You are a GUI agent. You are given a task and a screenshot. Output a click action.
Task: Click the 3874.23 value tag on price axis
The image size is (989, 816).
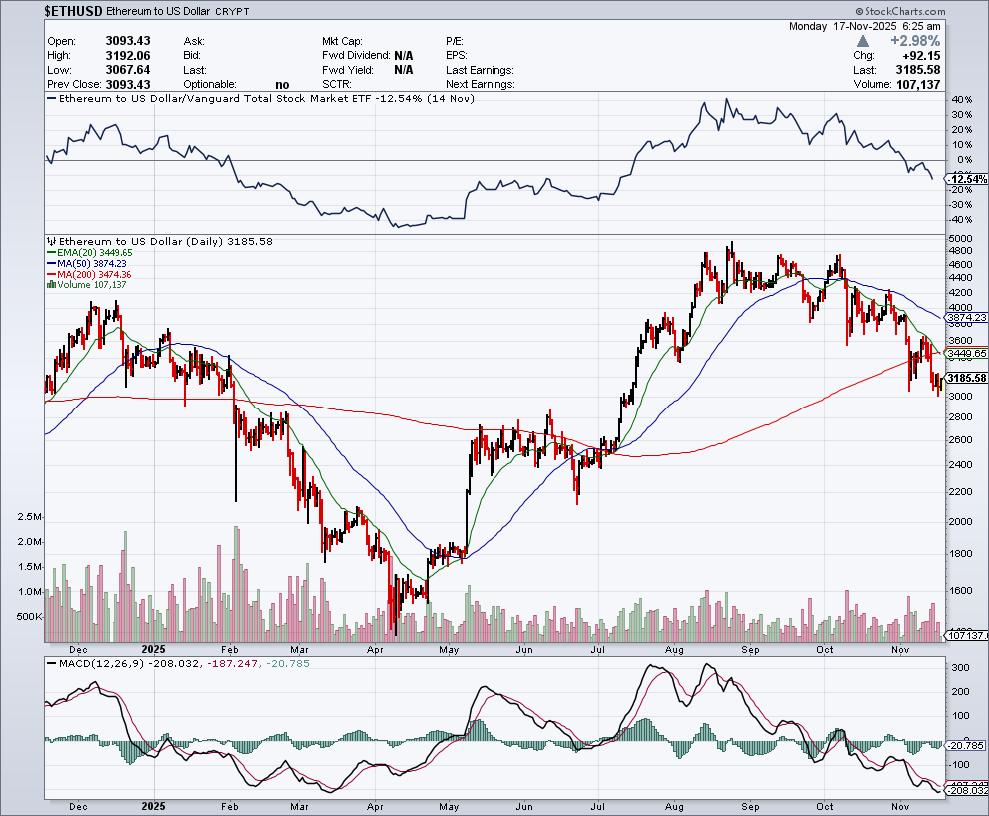967,318
